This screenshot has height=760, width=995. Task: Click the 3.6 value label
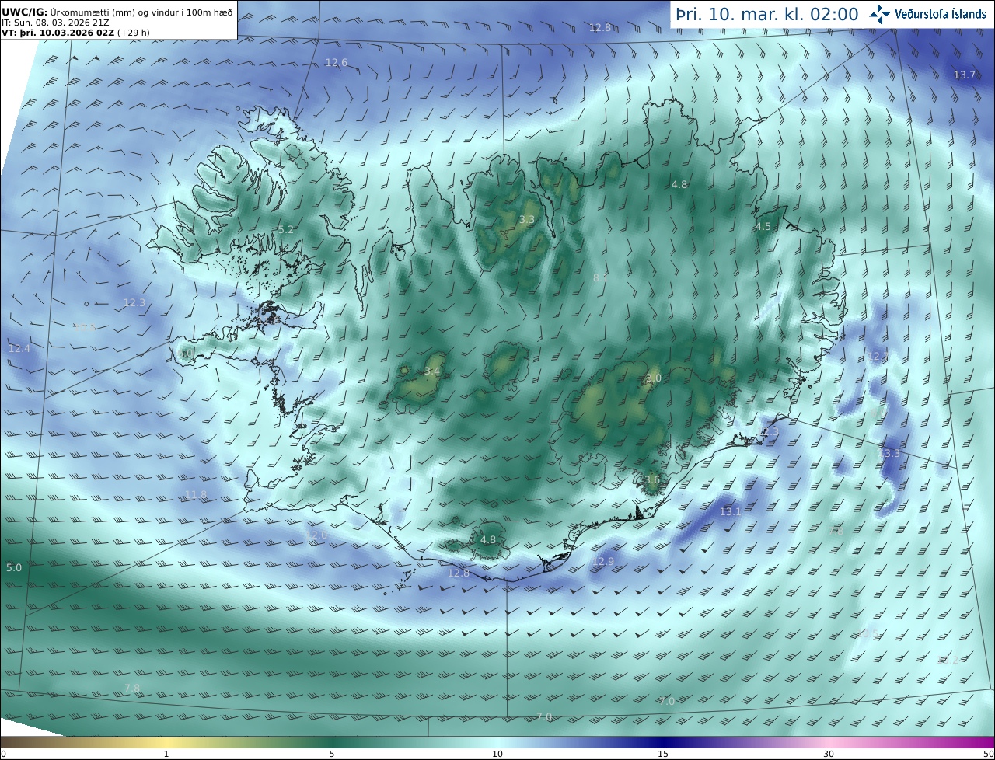click(652, 480)
